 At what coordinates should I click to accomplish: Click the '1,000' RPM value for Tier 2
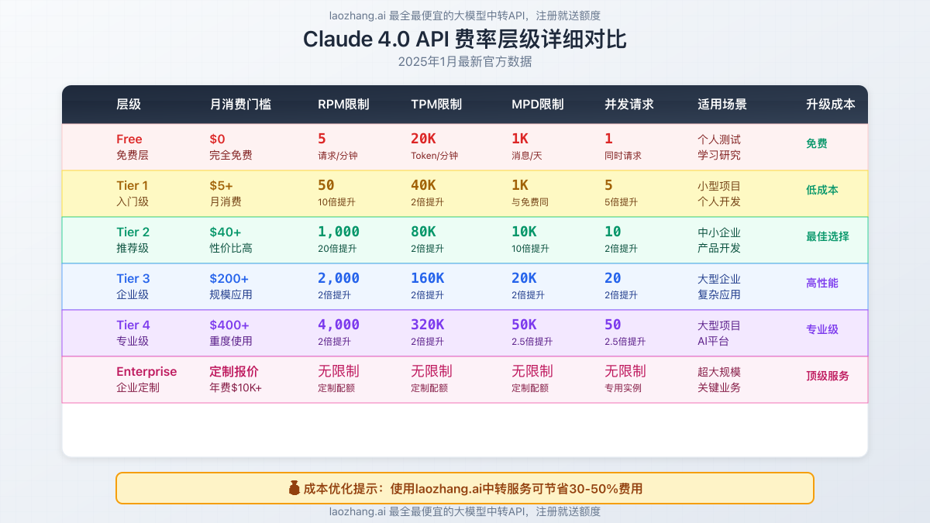point(339,232)
